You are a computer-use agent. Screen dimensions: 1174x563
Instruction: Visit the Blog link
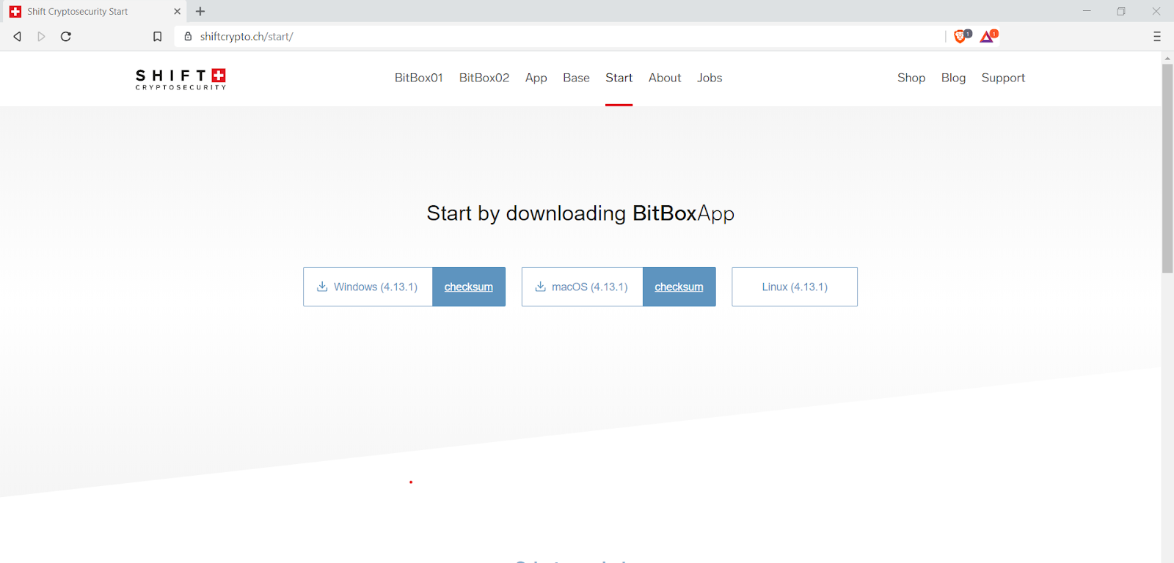click(x=954, y=78)
